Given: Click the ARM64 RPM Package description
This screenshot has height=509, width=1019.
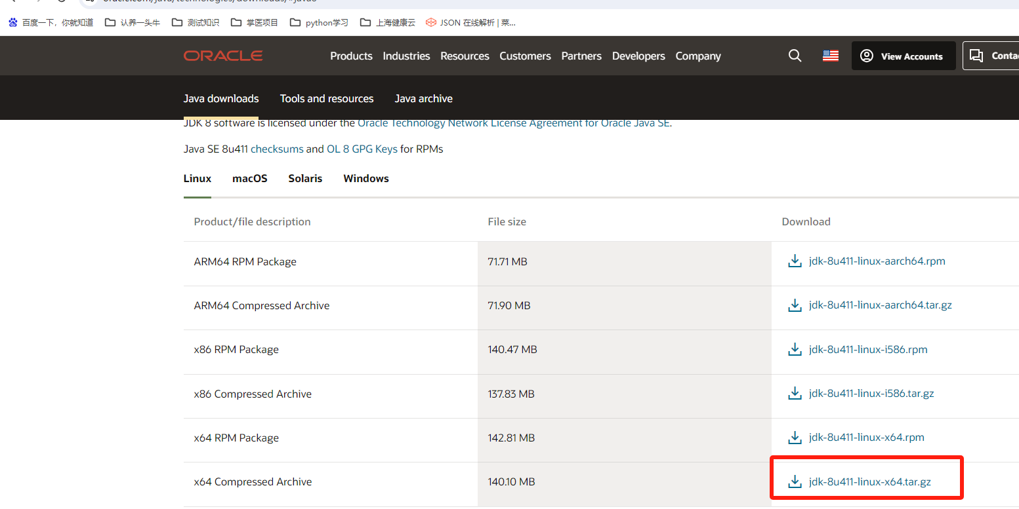Looking at the screenshot, I should 245,262.
